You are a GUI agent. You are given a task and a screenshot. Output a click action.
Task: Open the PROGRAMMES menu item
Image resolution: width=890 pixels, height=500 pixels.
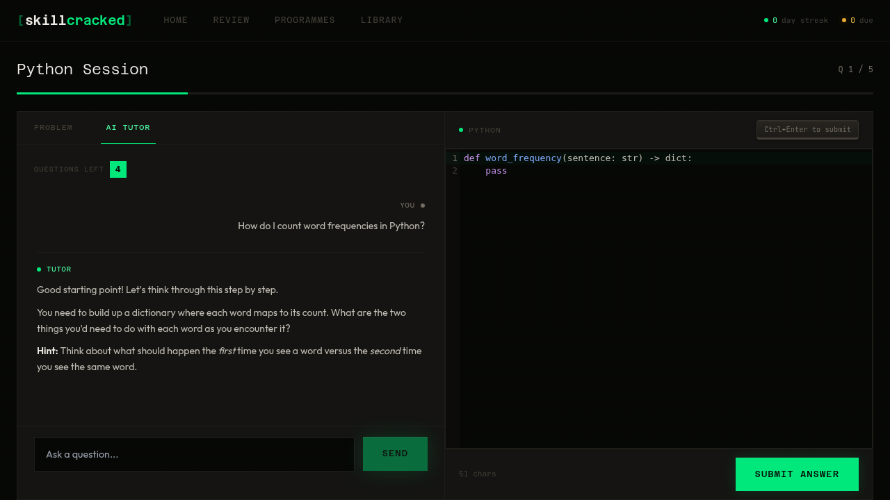click(305, 20)
